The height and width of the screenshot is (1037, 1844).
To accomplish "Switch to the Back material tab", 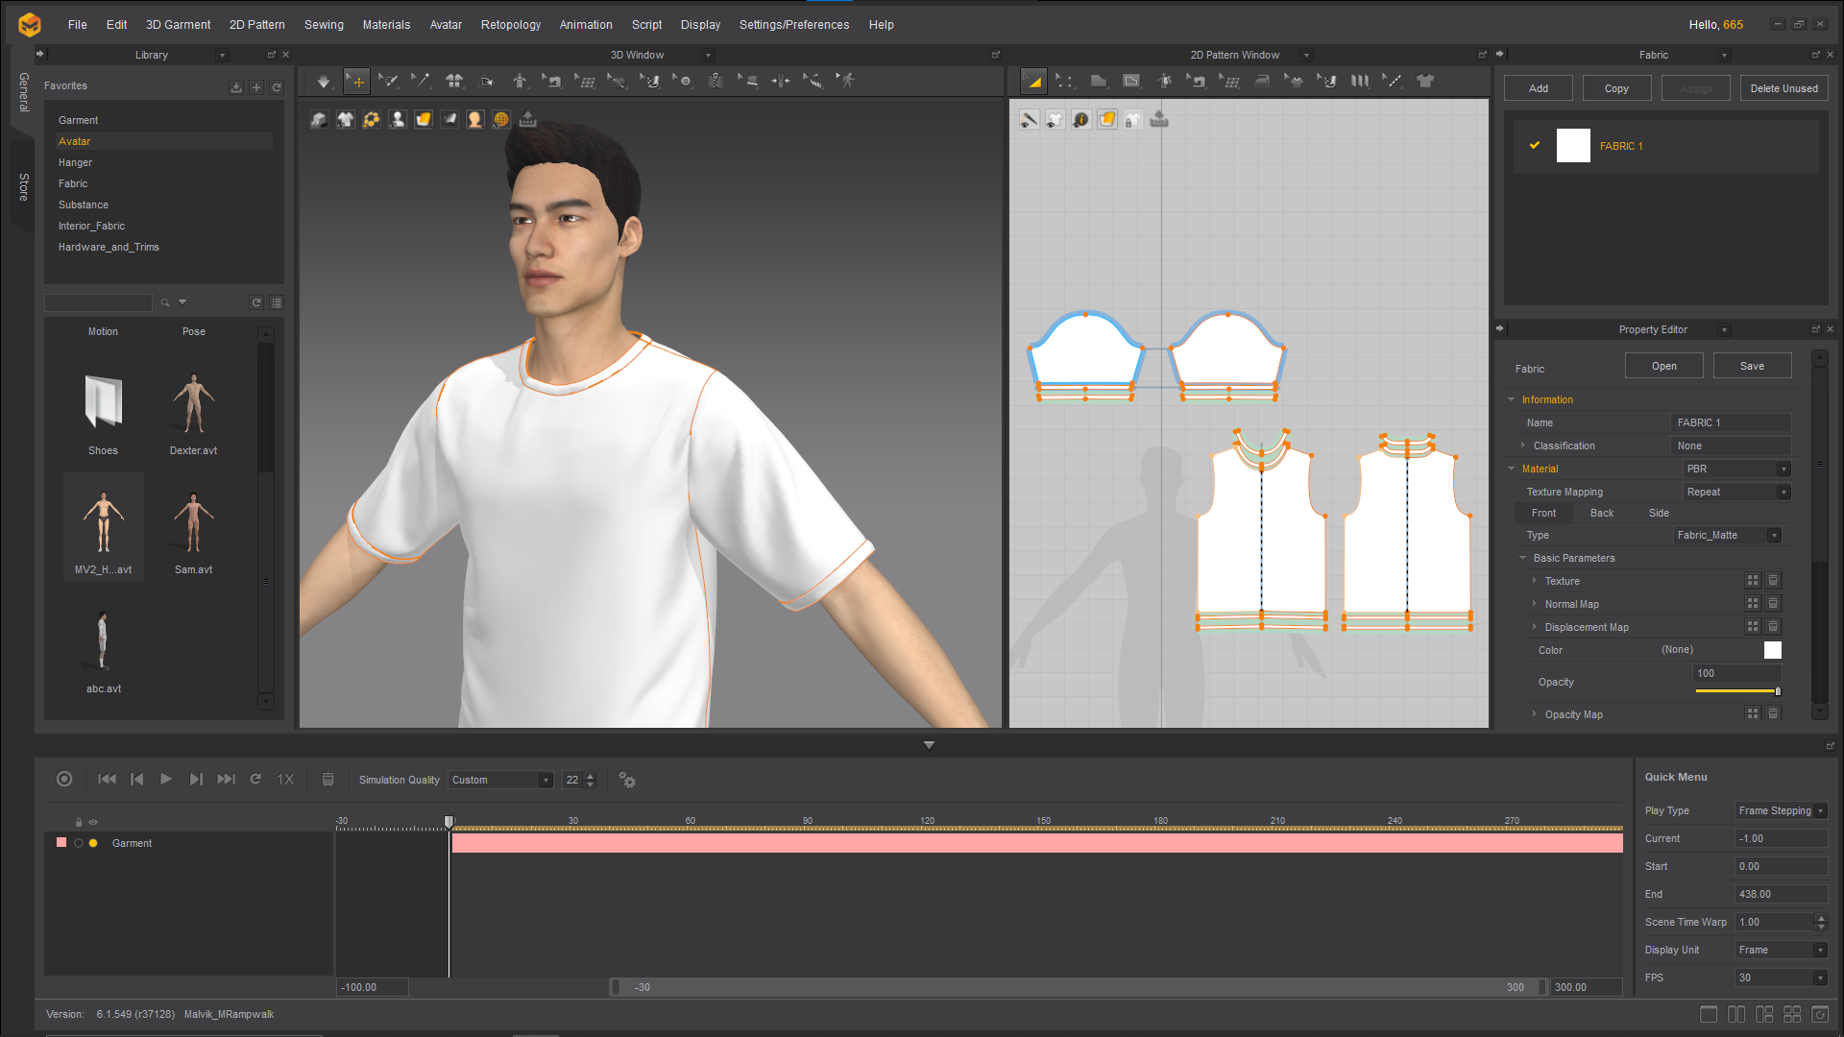I will point(1601,513).
